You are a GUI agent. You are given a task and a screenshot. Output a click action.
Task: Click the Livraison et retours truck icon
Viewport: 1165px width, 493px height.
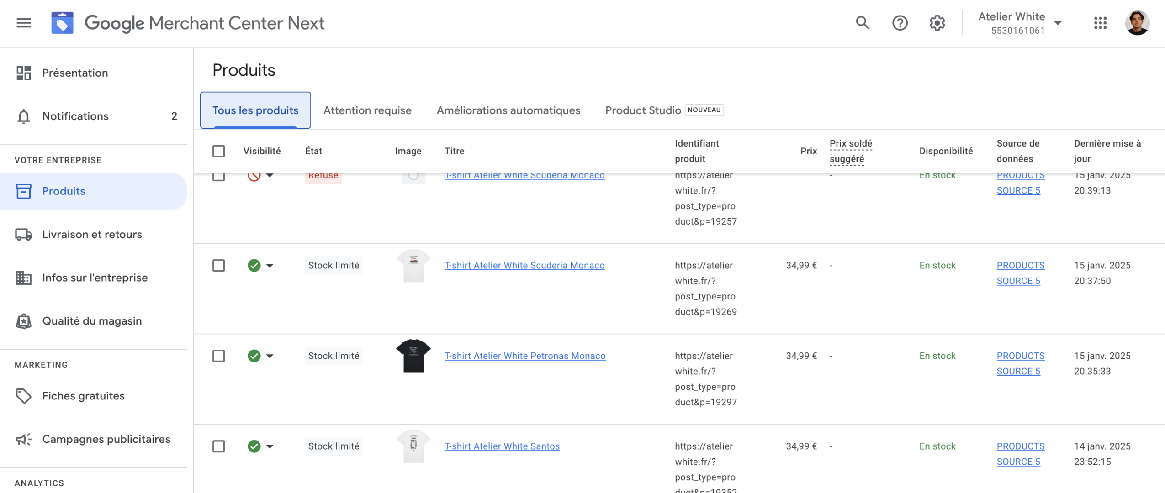tap(23, 235)
